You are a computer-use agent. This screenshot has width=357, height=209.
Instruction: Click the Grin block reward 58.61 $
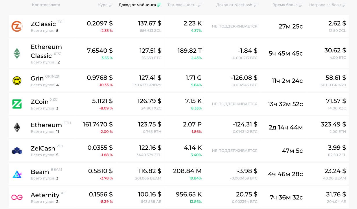click(x=336, y=78)
